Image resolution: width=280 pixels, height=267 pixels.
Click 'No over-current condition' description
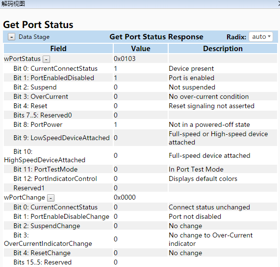(209, 96)
